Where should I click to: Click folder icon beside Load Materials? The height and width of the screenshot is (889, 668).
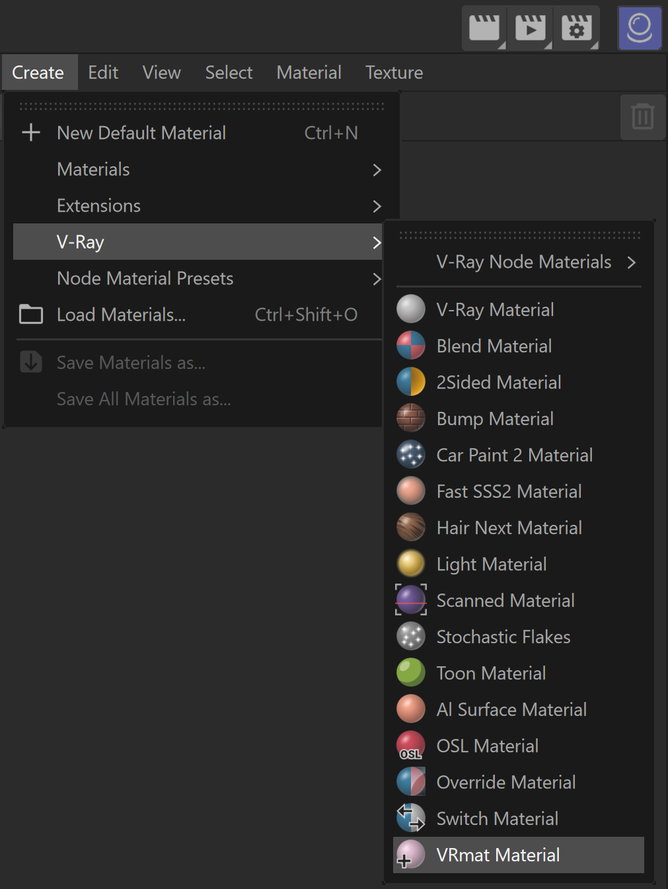click(x=31, y=315)
